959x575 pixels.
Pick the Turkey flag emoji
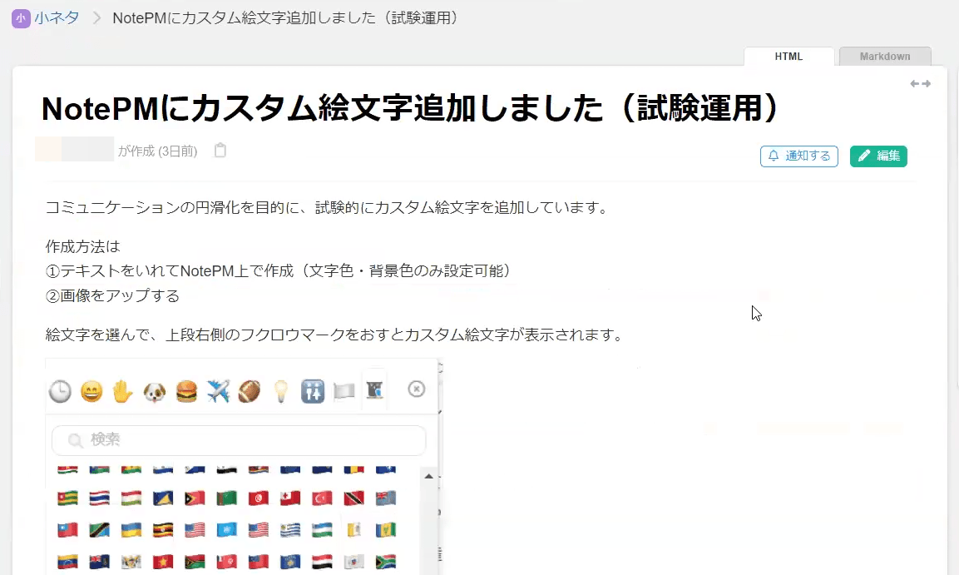(322, 498)
